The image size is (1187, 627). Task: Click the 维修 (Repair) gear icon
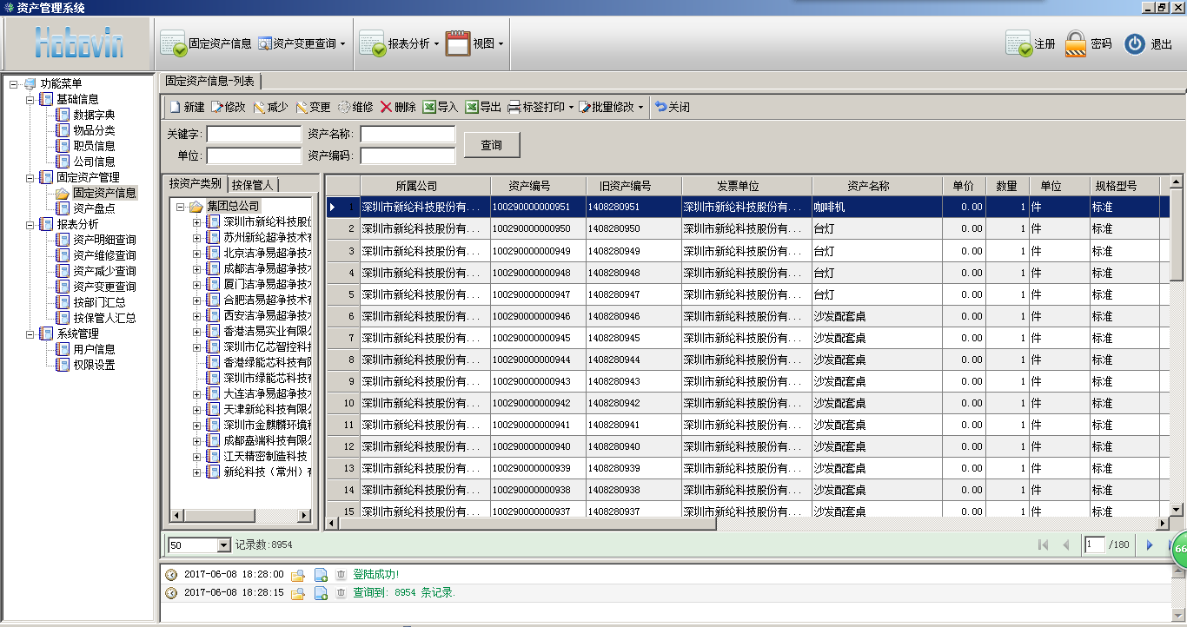pos(344,108)
